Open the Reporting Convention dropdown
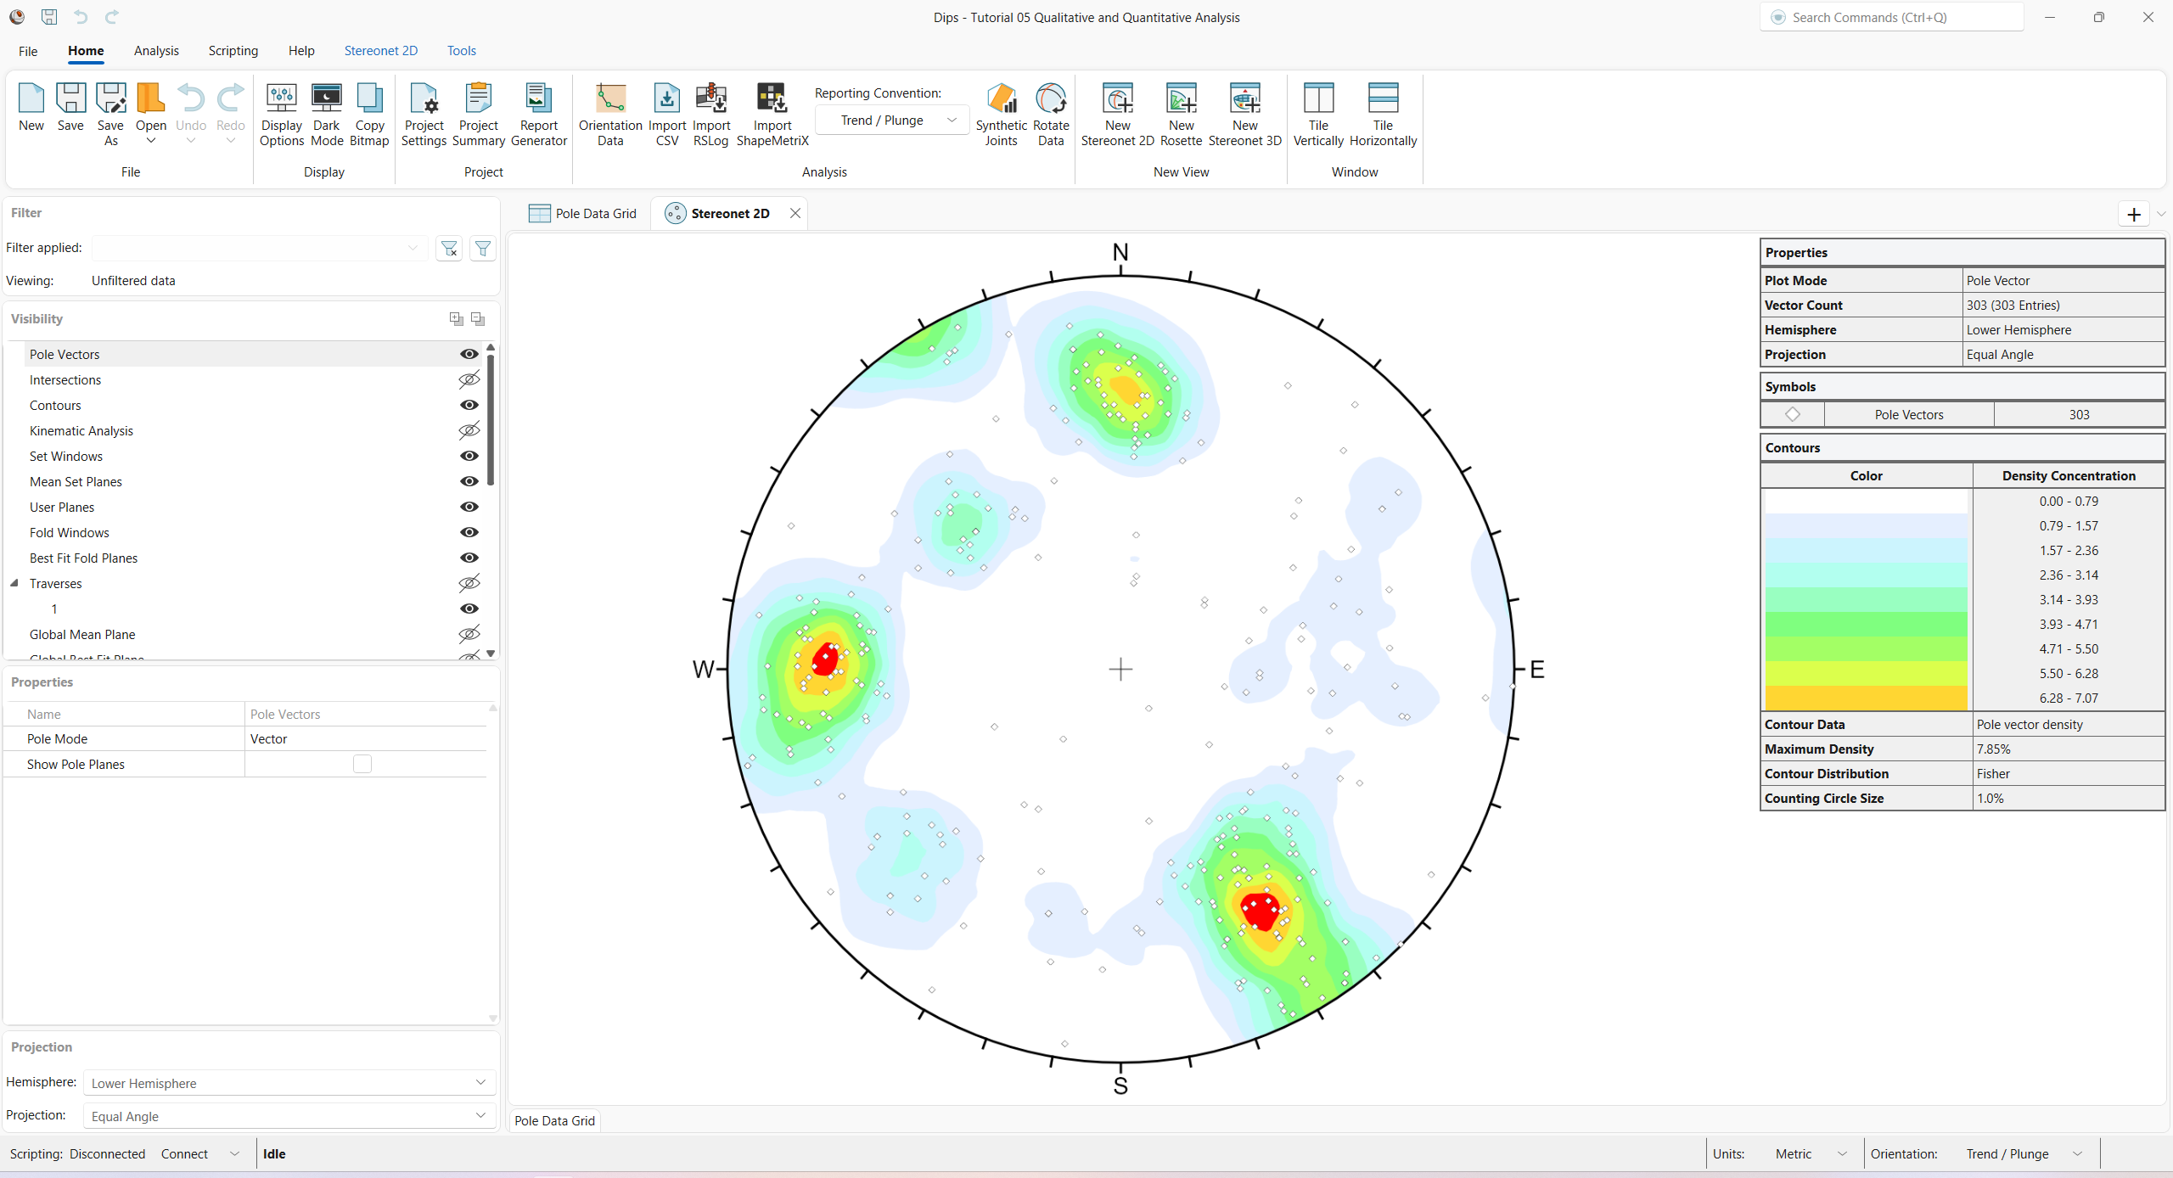 pyautogui.click(x=952, y=120)
